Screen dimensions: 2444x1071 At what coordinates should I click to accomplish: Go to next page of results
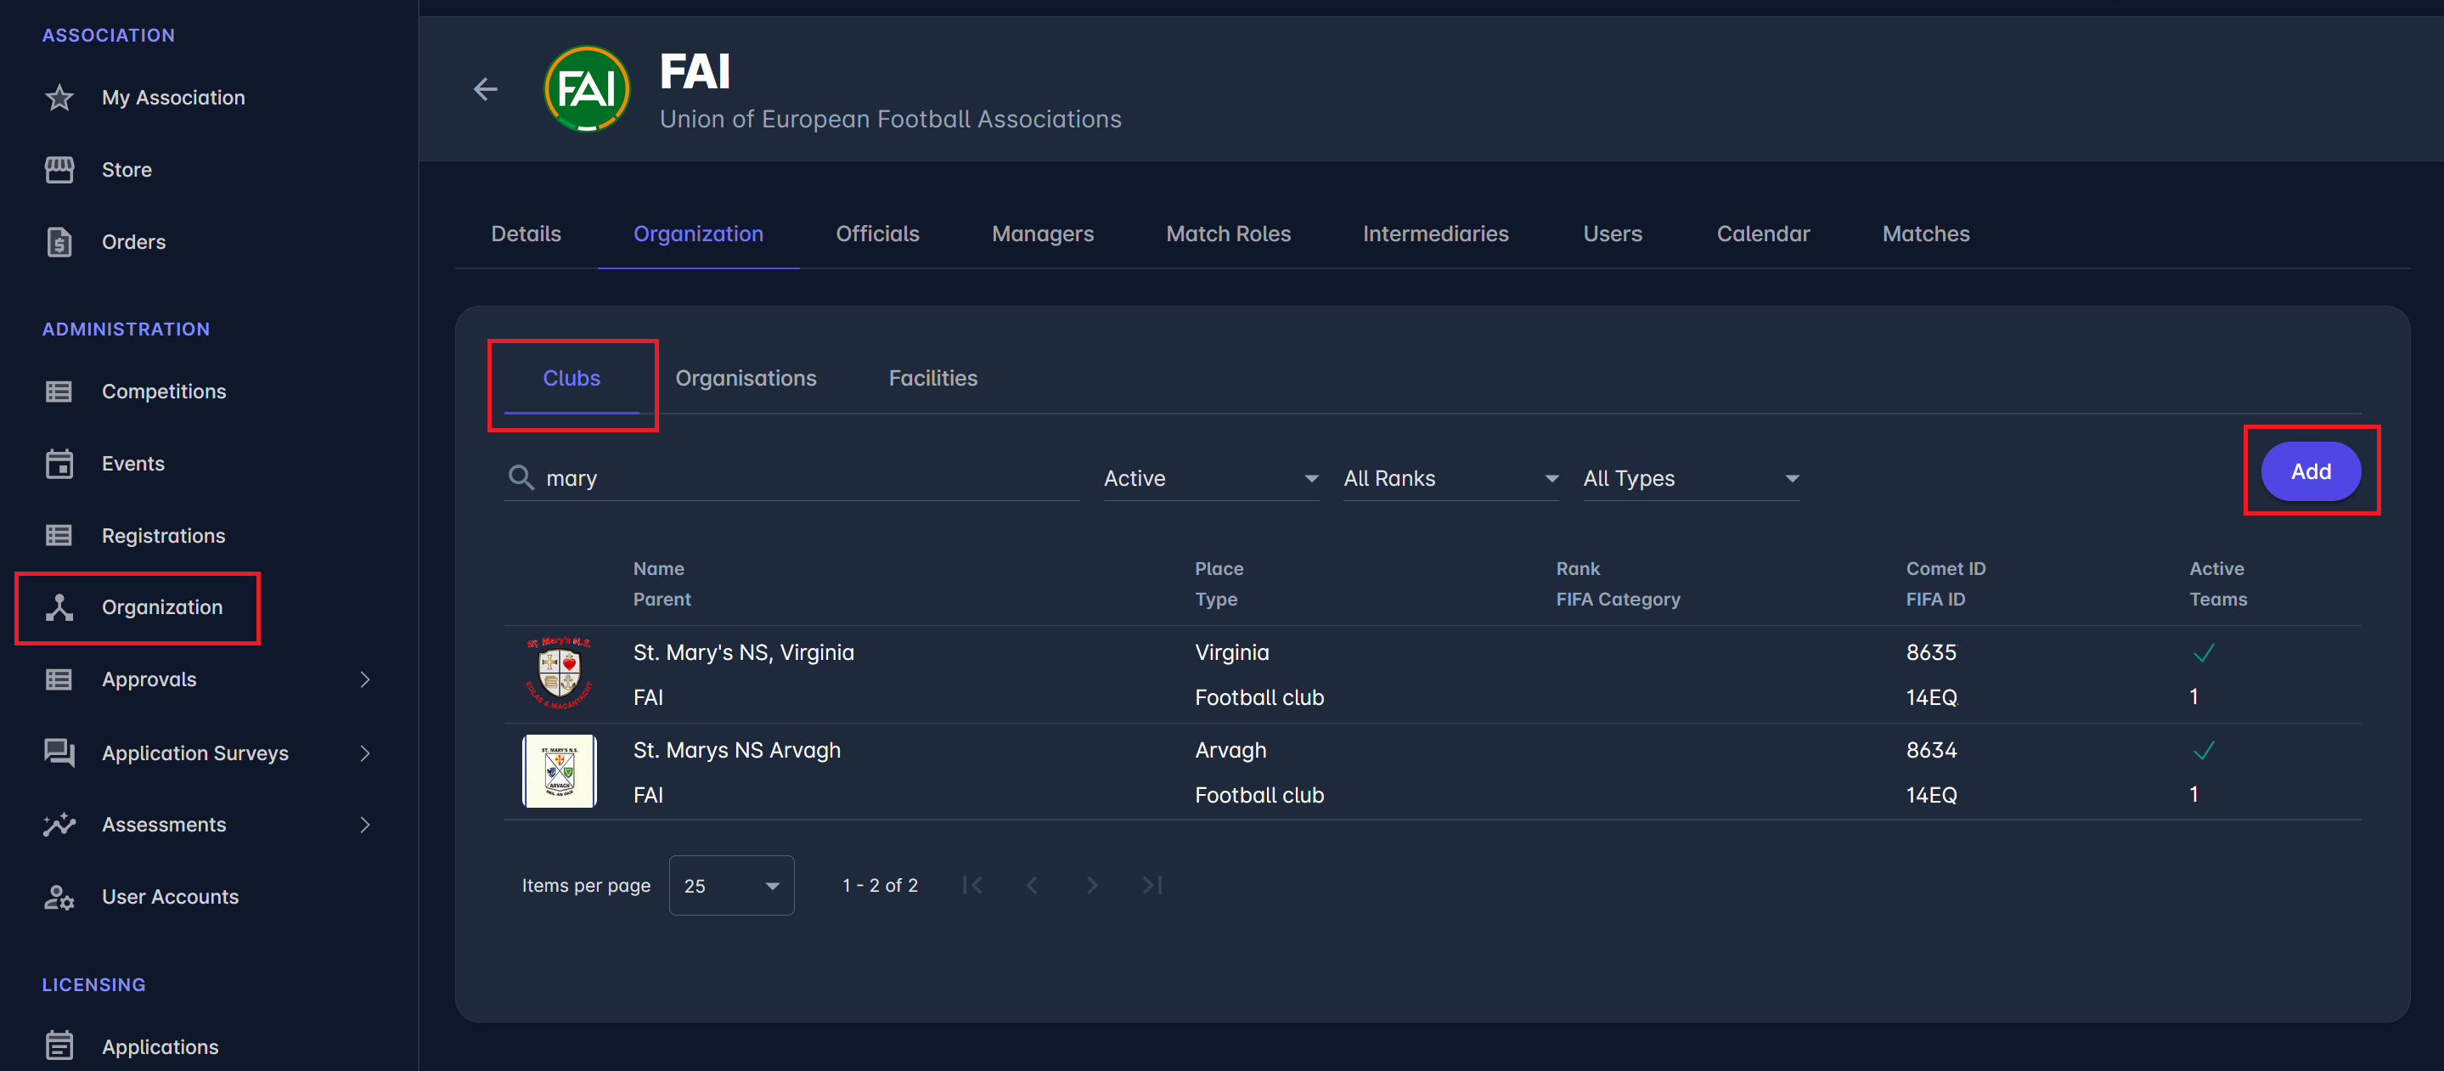1092,885
